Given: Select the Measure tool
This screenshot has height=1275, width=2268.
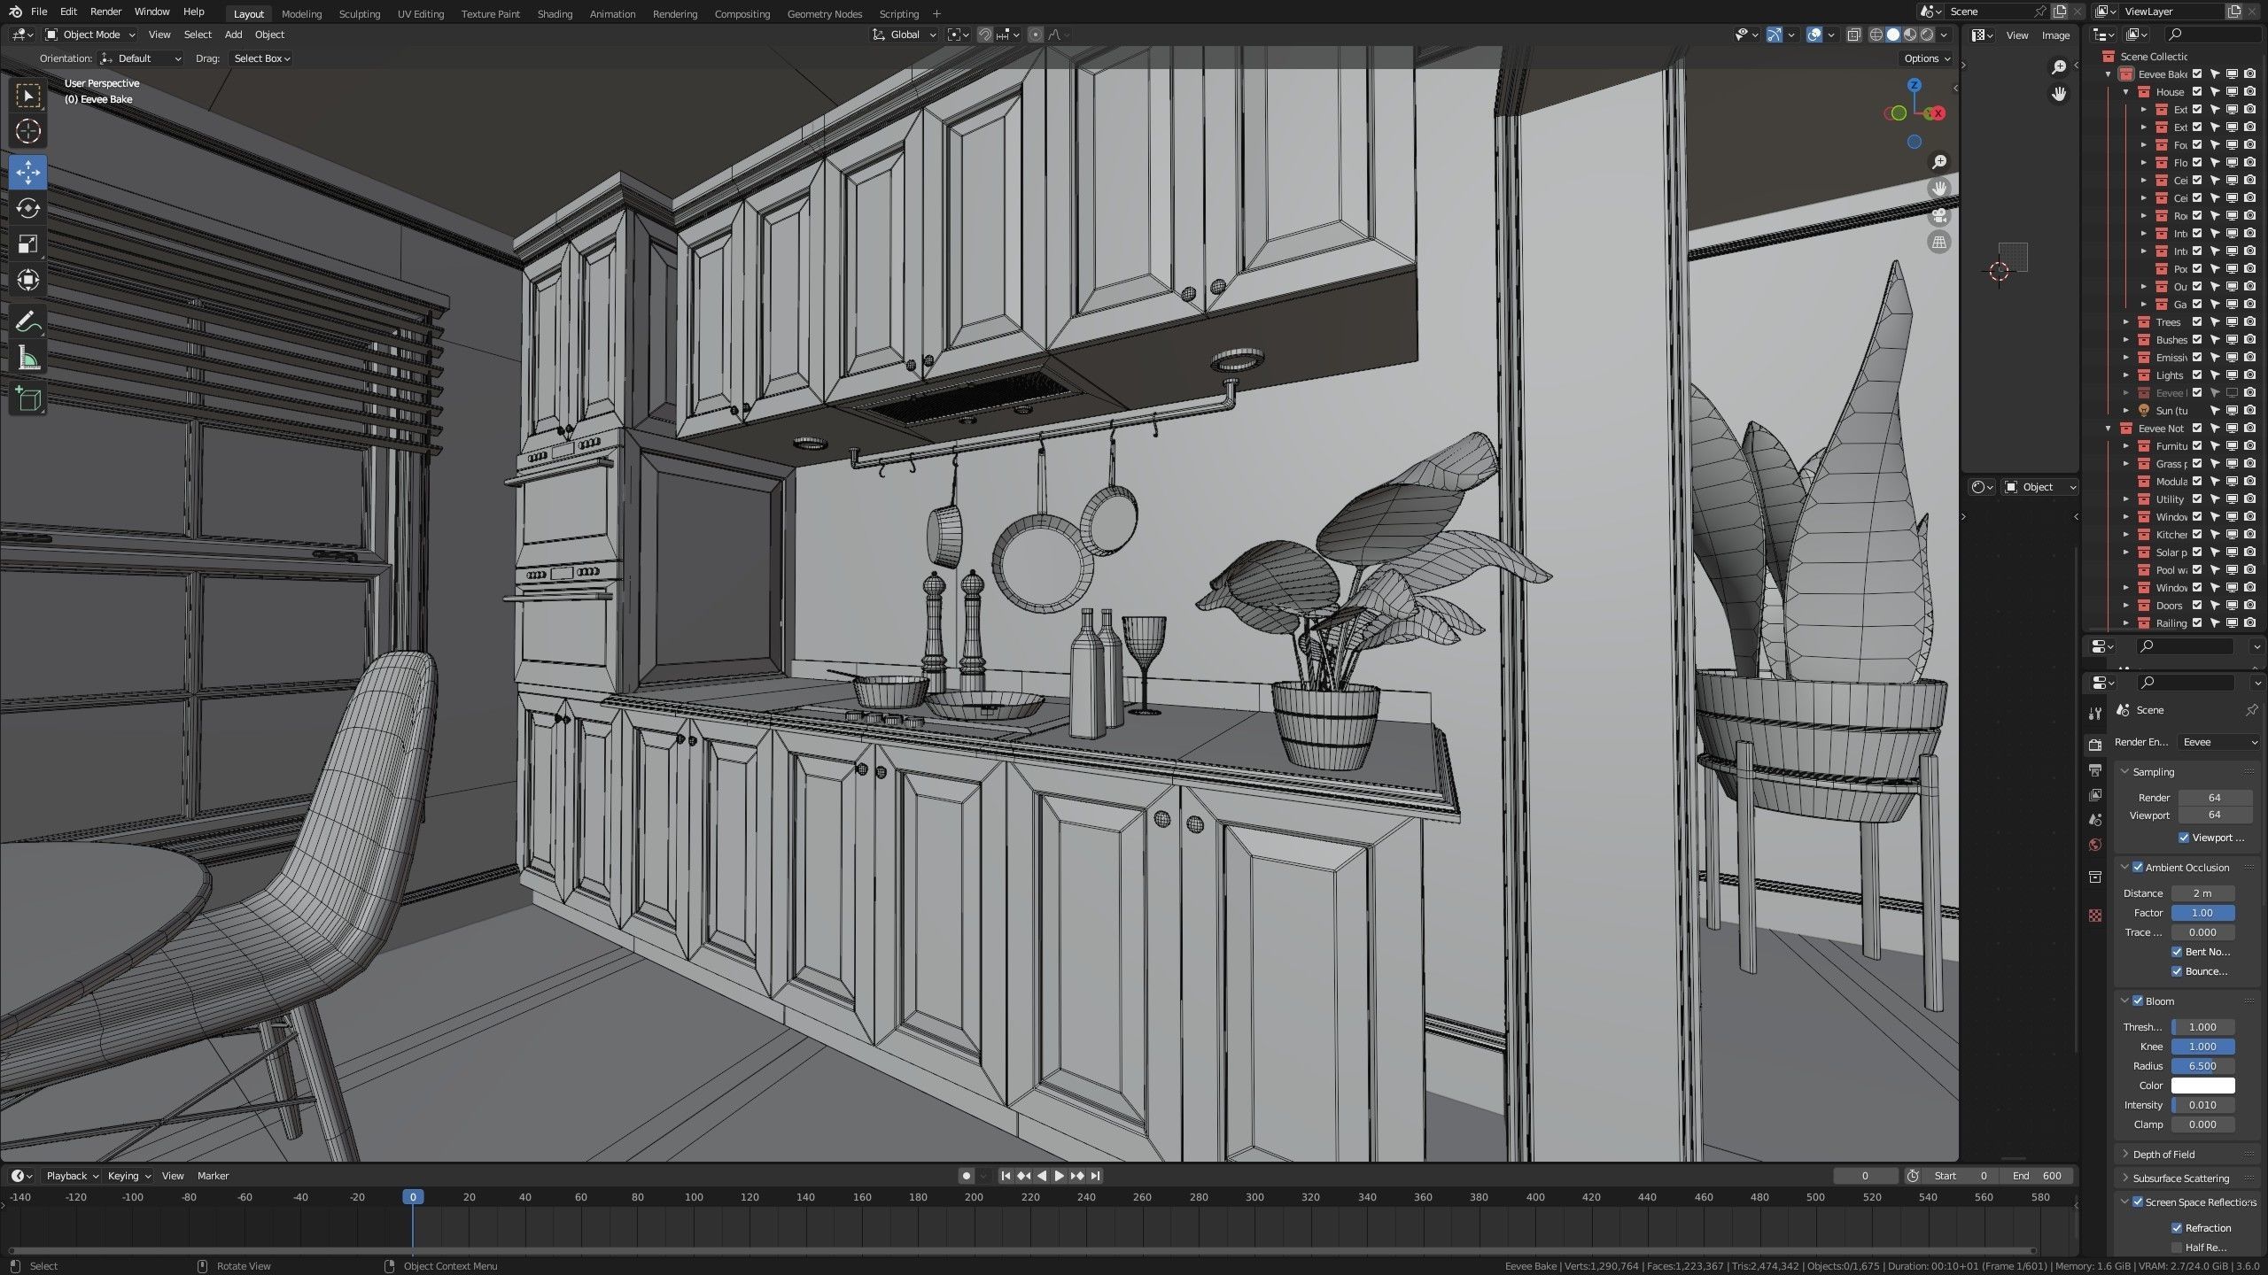Looking at the screenshot, I should [28, 359].
